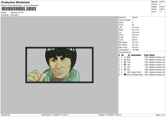Click the Machine Tajima value
The image size is (166, 117).
pyautogui.click(x=135, y=17)
